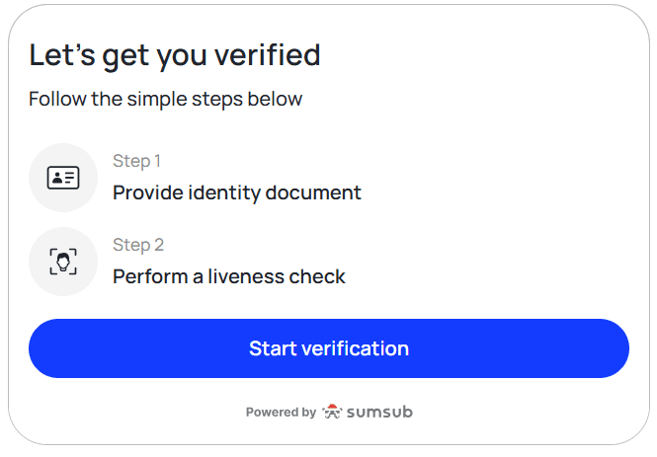This screenshot has height=457, width=657.
Task: Click the "Provide identity document" step text
Action: (x=237, y=192)
